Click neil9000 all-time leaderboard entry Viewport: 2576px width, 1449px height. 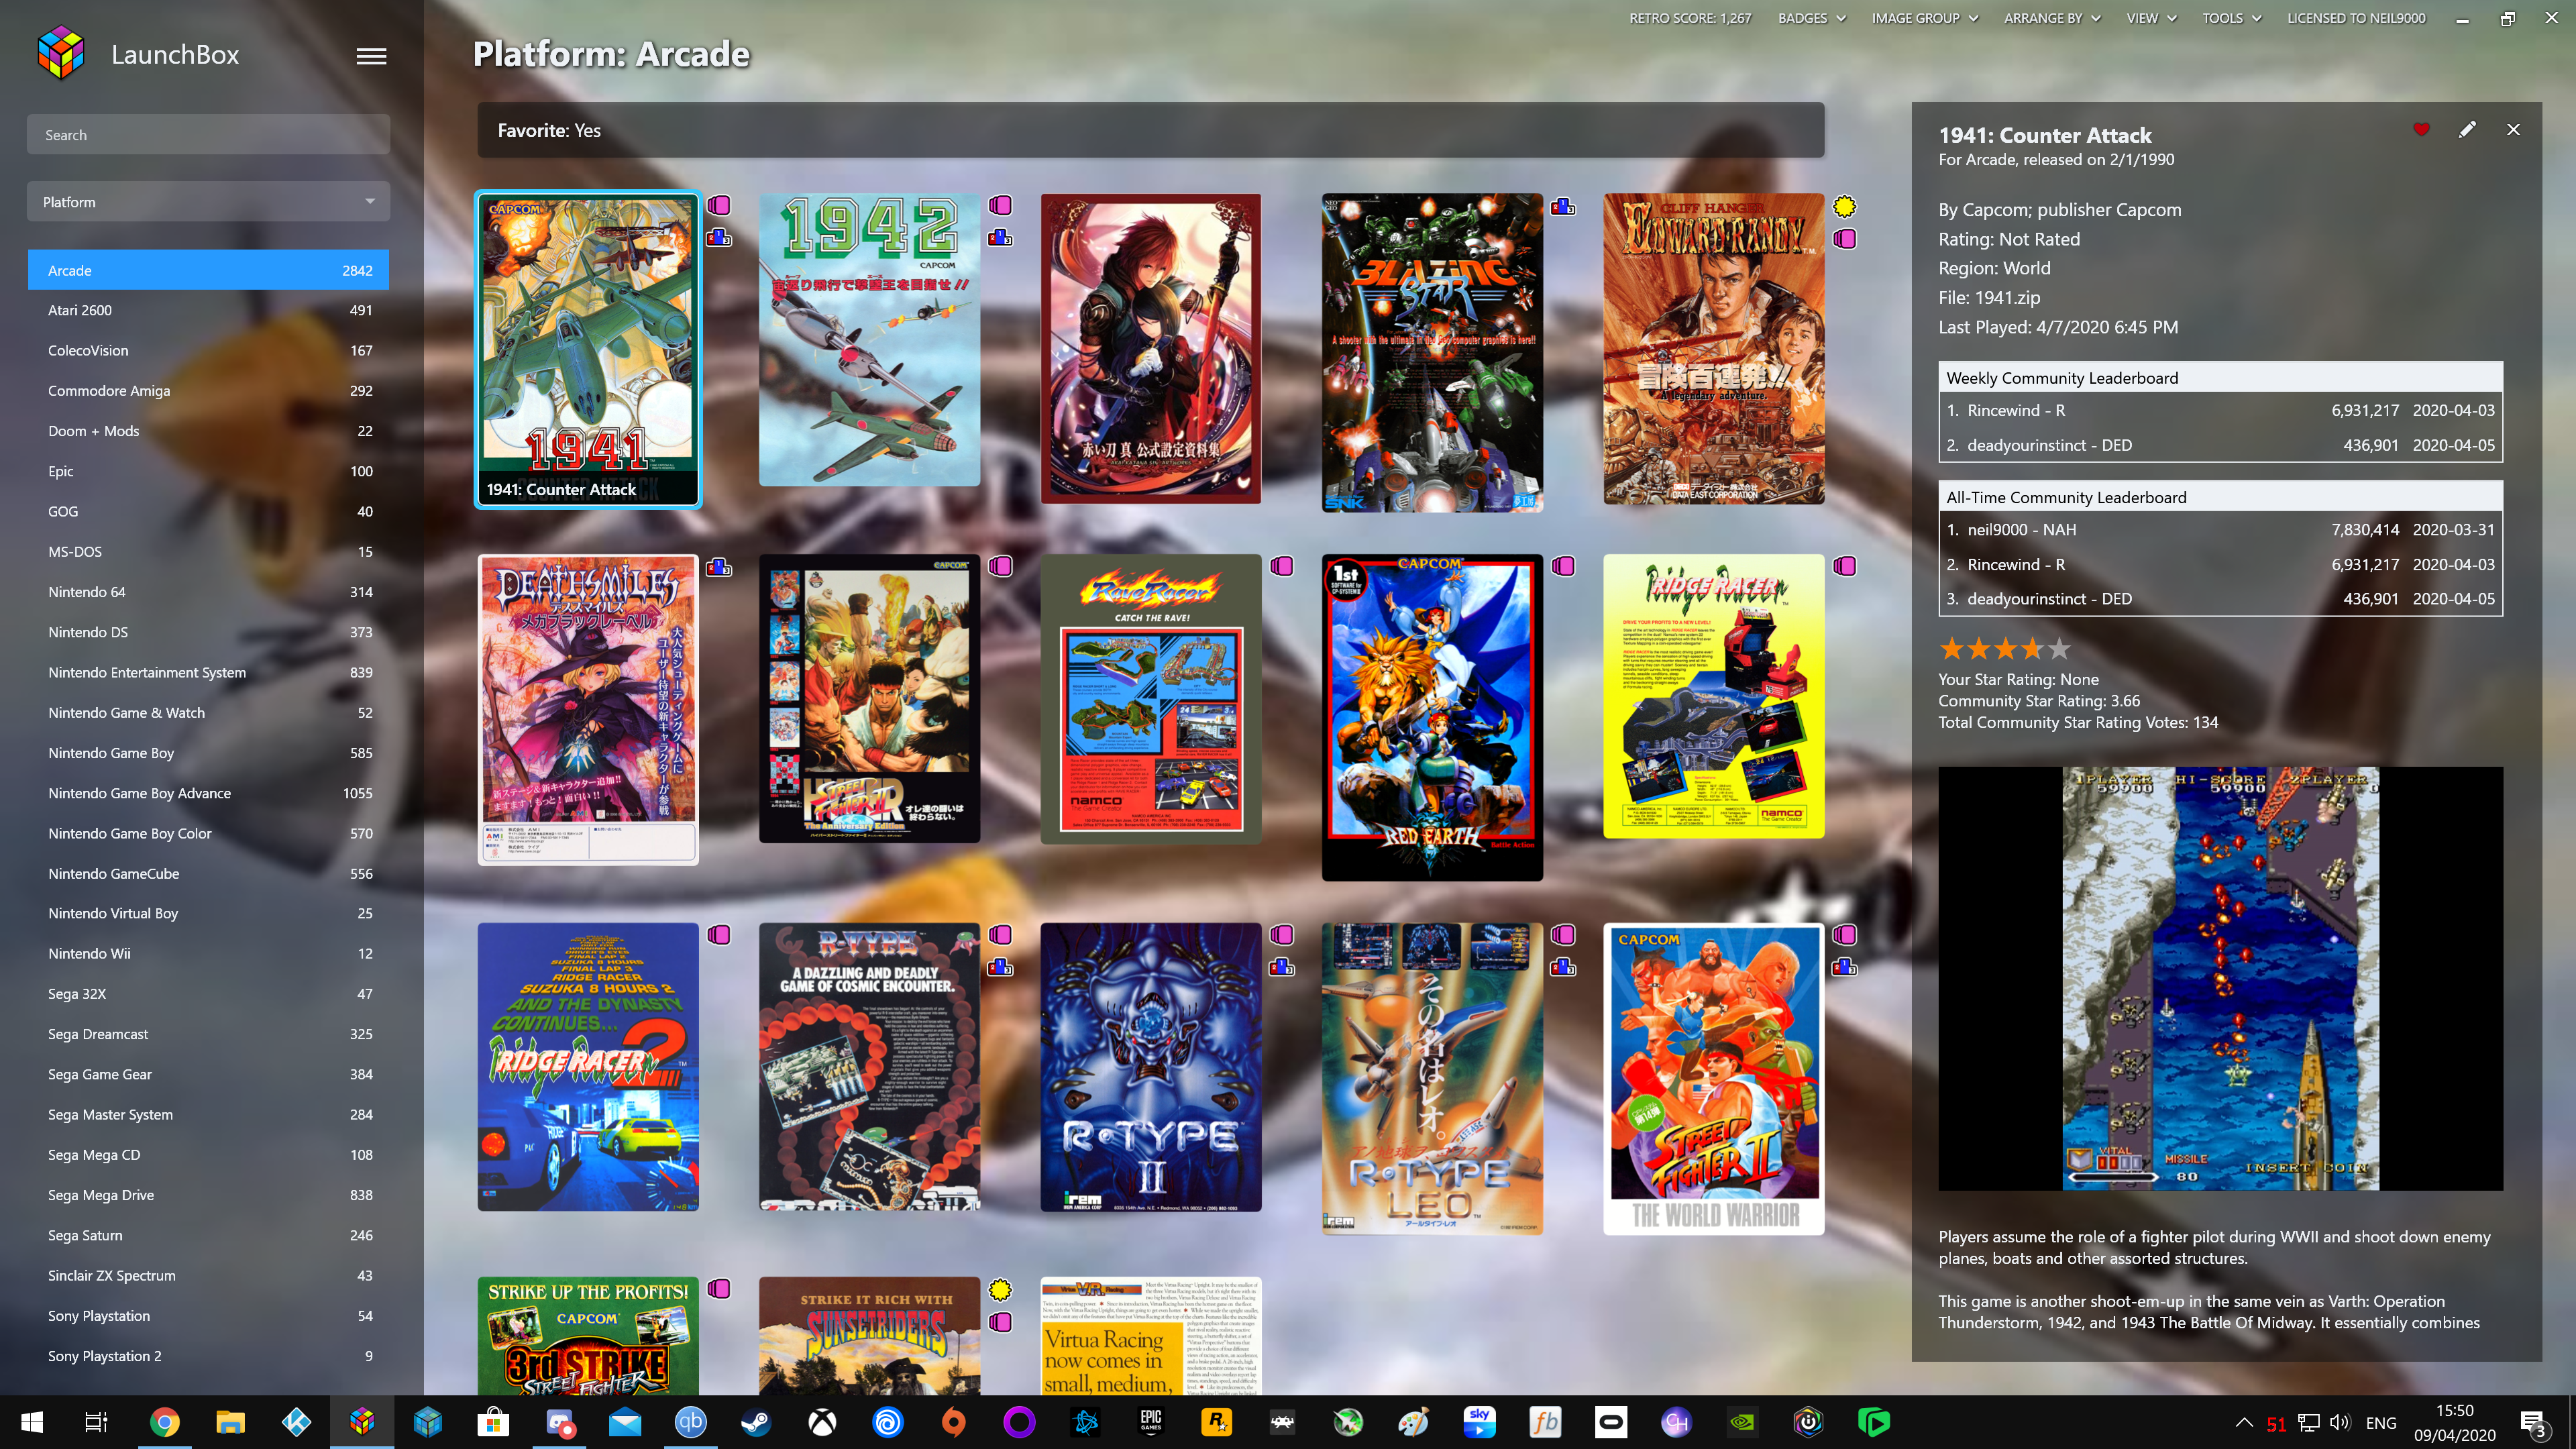point(2220,530)
